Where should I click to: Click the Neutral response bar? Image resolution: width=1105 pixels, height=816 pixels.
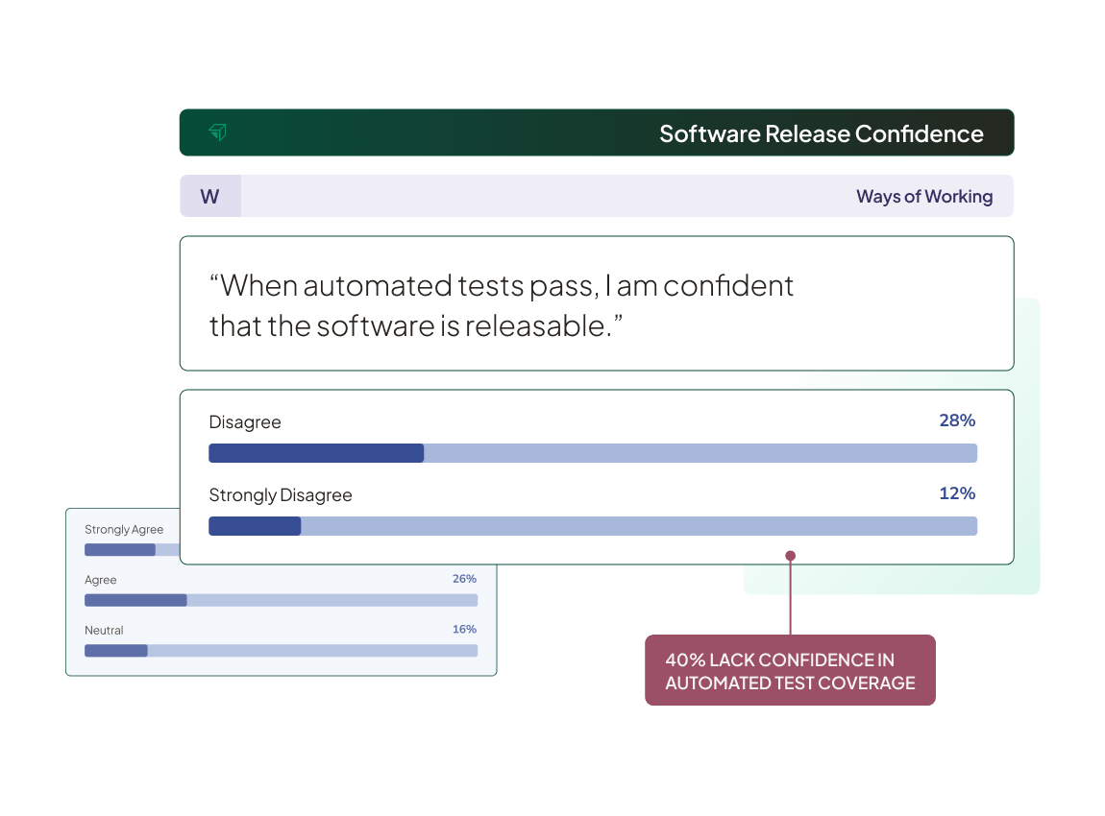281,650
